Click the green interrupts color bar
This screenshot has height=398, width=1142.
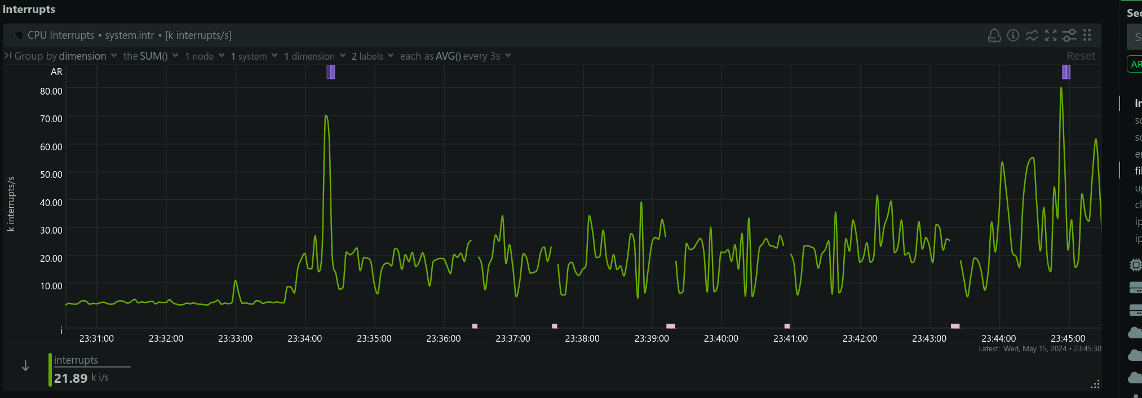[x=50, y=370]
